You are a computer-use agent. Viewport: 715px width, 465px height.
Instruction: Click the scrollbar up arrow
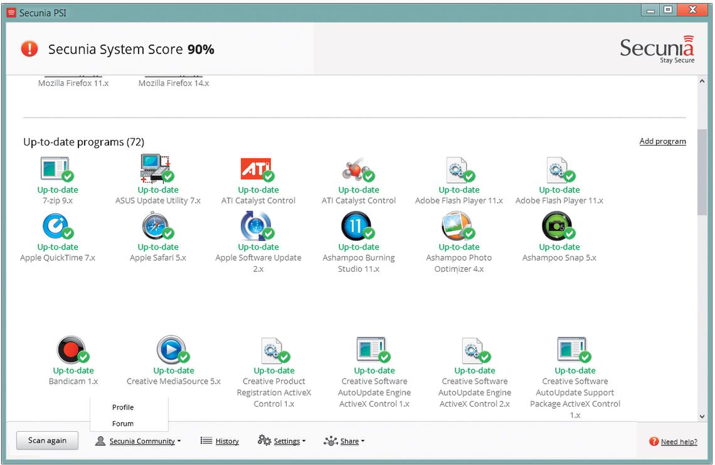(x=702, y=81)
